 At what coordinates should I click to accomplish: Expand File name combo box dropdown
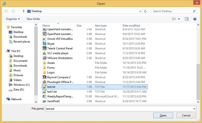tap(194, 109)
